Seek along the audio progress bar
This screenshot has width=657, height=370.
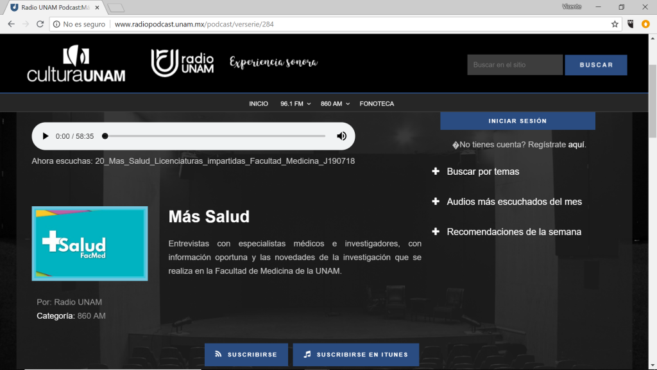click(214, 136)
